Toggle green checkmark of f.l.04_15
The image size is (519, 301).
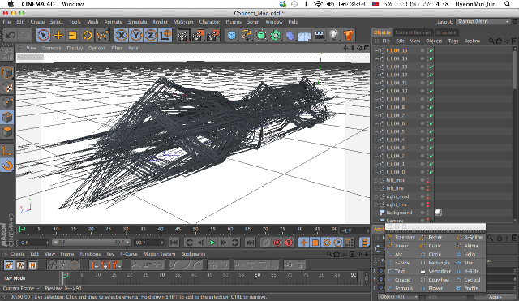431,50
